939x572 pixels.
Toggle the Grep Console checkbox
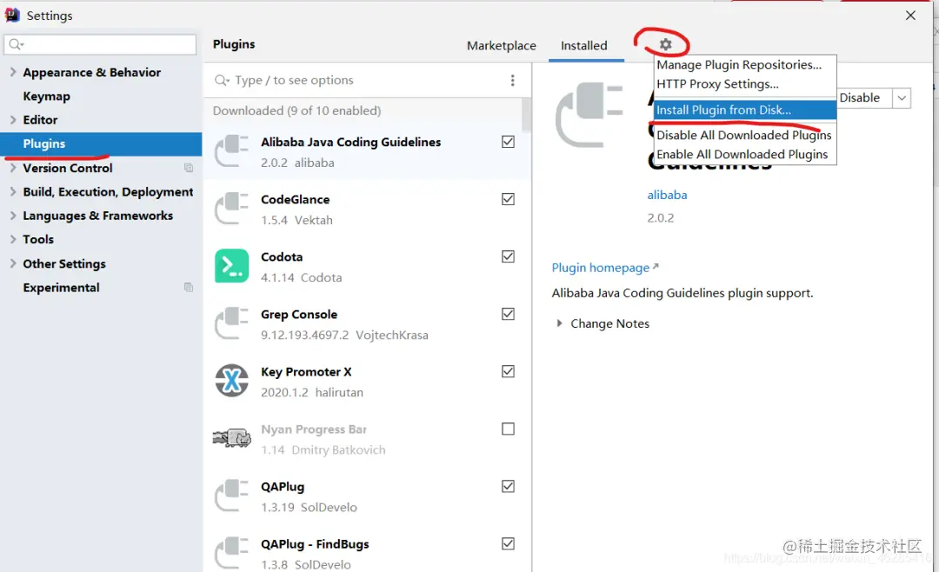pyautogui.click(x=508, y=314)
